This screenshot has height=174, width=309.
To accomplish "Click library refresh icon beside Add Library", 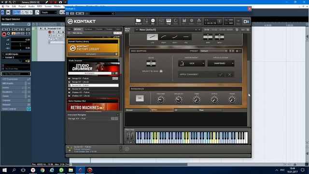I will click(x=69, y=33).
